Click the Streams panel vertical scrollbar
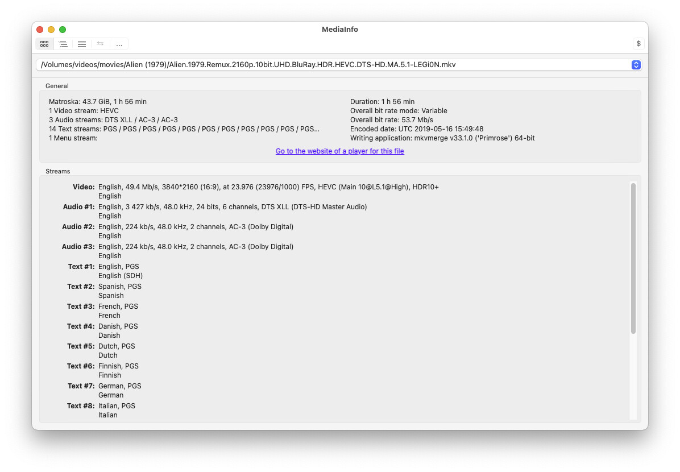The image size is (680, 472). click(x=633, y=258)
